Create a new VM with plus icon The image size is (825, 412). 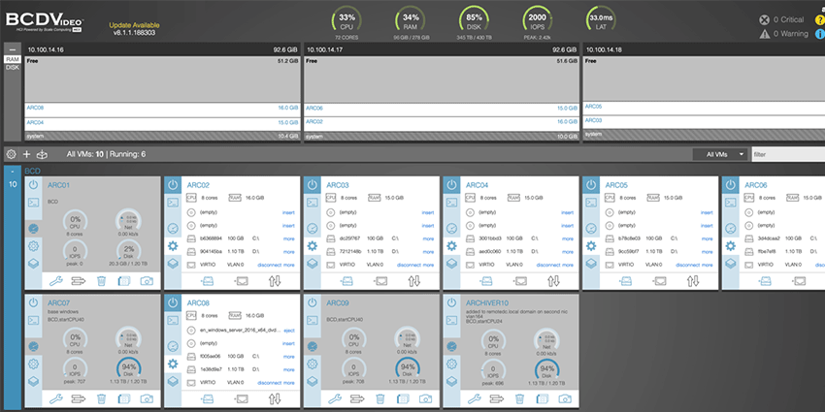[x=26, y=154]
